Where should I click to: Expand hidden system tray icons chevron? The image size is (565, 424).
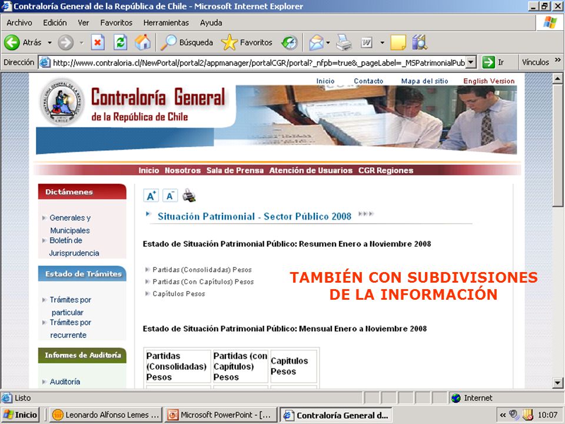503,415
